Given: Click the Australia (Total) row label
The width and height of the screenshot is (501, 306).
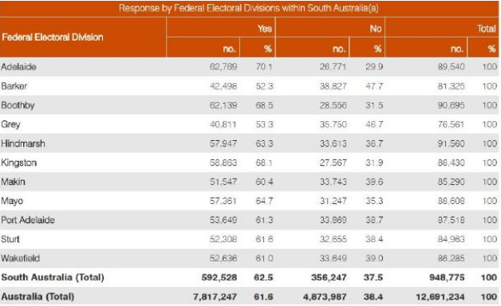Looking at the screenshot, I should click(x=37, y=296).
